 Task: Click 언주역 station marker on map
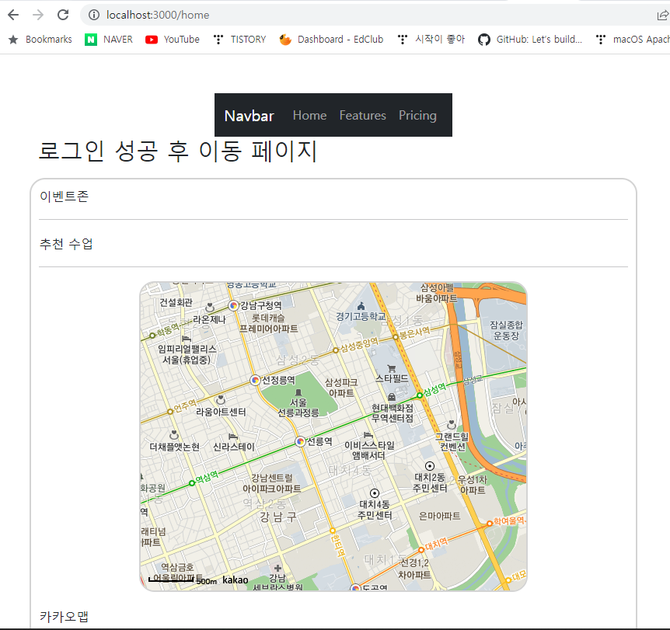click(170, 412)
